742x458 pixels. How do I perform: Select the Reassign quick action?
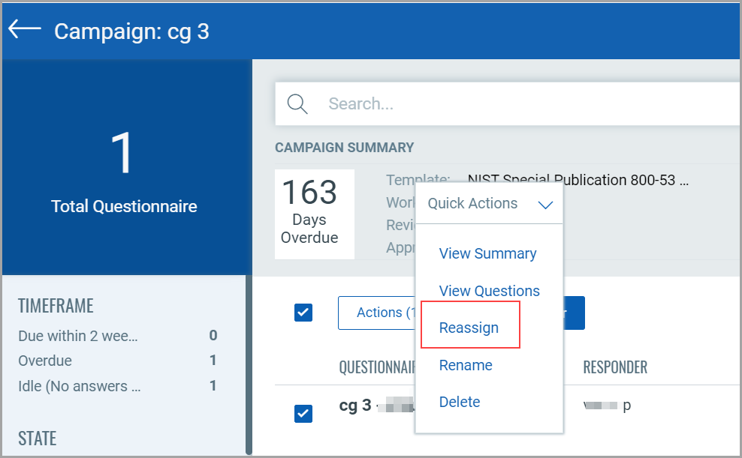[x=469, y=328]
